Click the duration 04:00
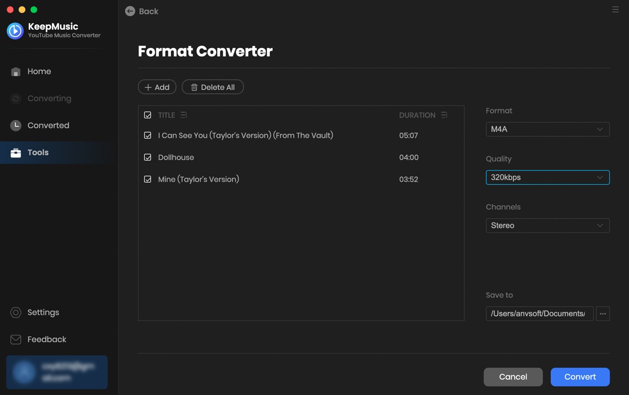This screenshot has width=629, height=395. point(409,157)
